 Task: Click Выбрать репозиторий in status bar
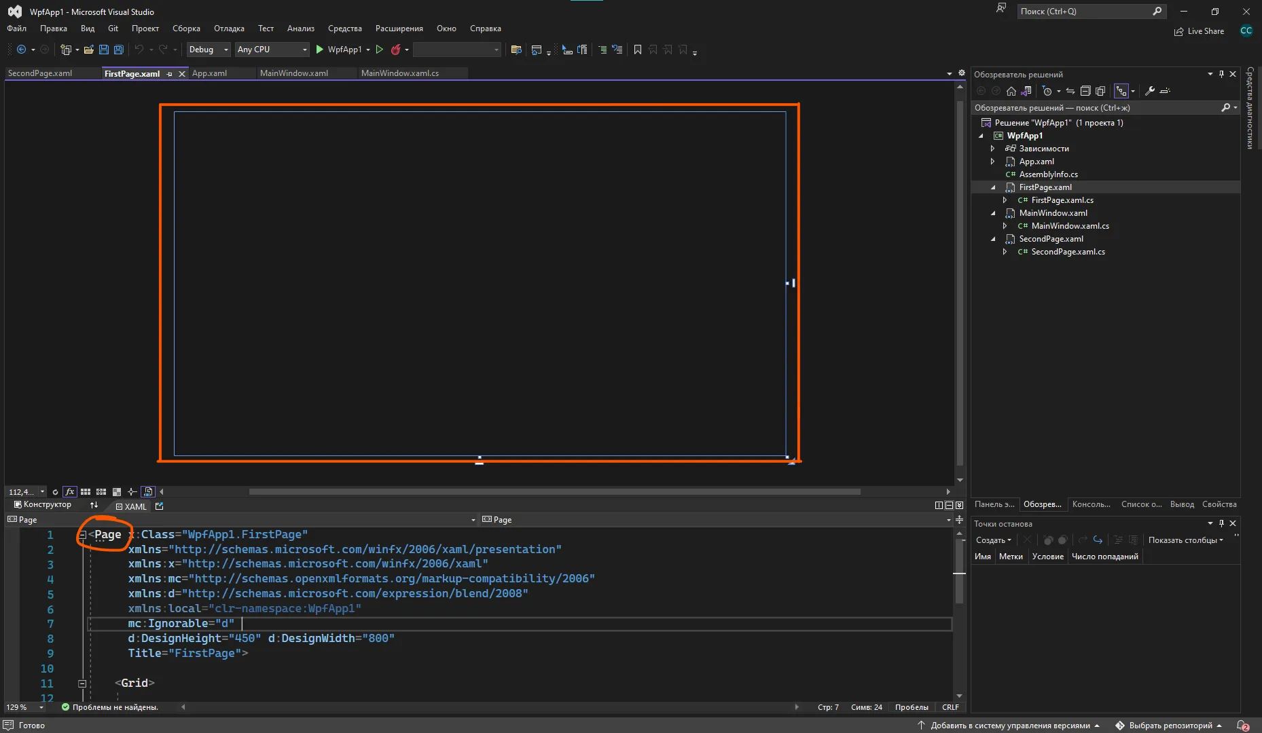point(1168,726)
